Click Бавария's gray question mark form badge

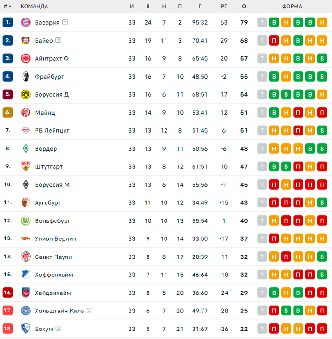[x=262, y=22]
